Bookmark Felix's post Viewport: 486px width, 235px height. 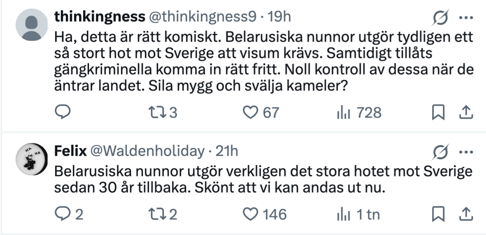click(x=438, y=214)
